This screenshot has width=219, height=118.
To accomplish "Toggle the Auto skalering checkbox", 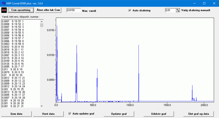I will coord(130,10).
